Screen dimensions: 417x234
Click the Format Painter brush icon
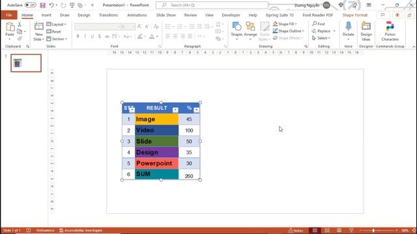click(20, 39)
